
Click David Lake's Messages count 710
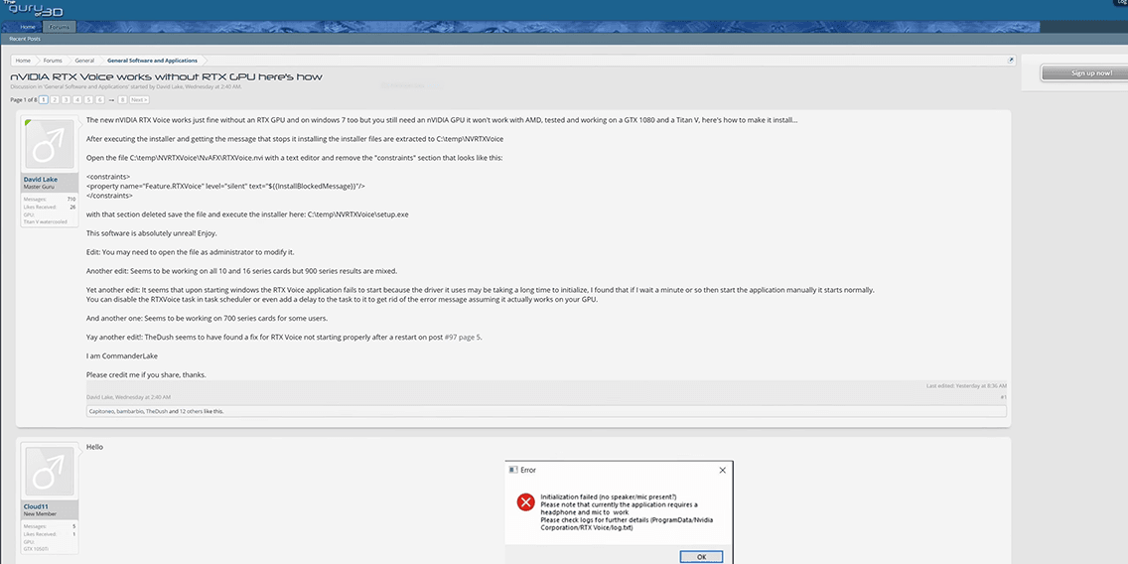71,200
